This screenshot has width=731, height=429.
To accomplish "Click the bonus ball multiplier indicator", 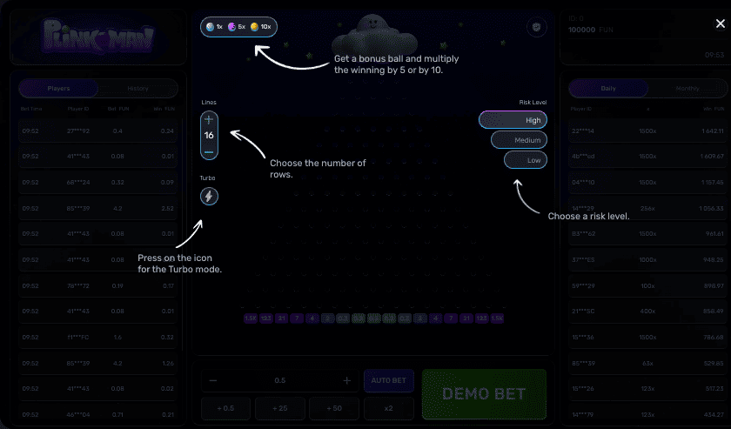I will 239,28.
